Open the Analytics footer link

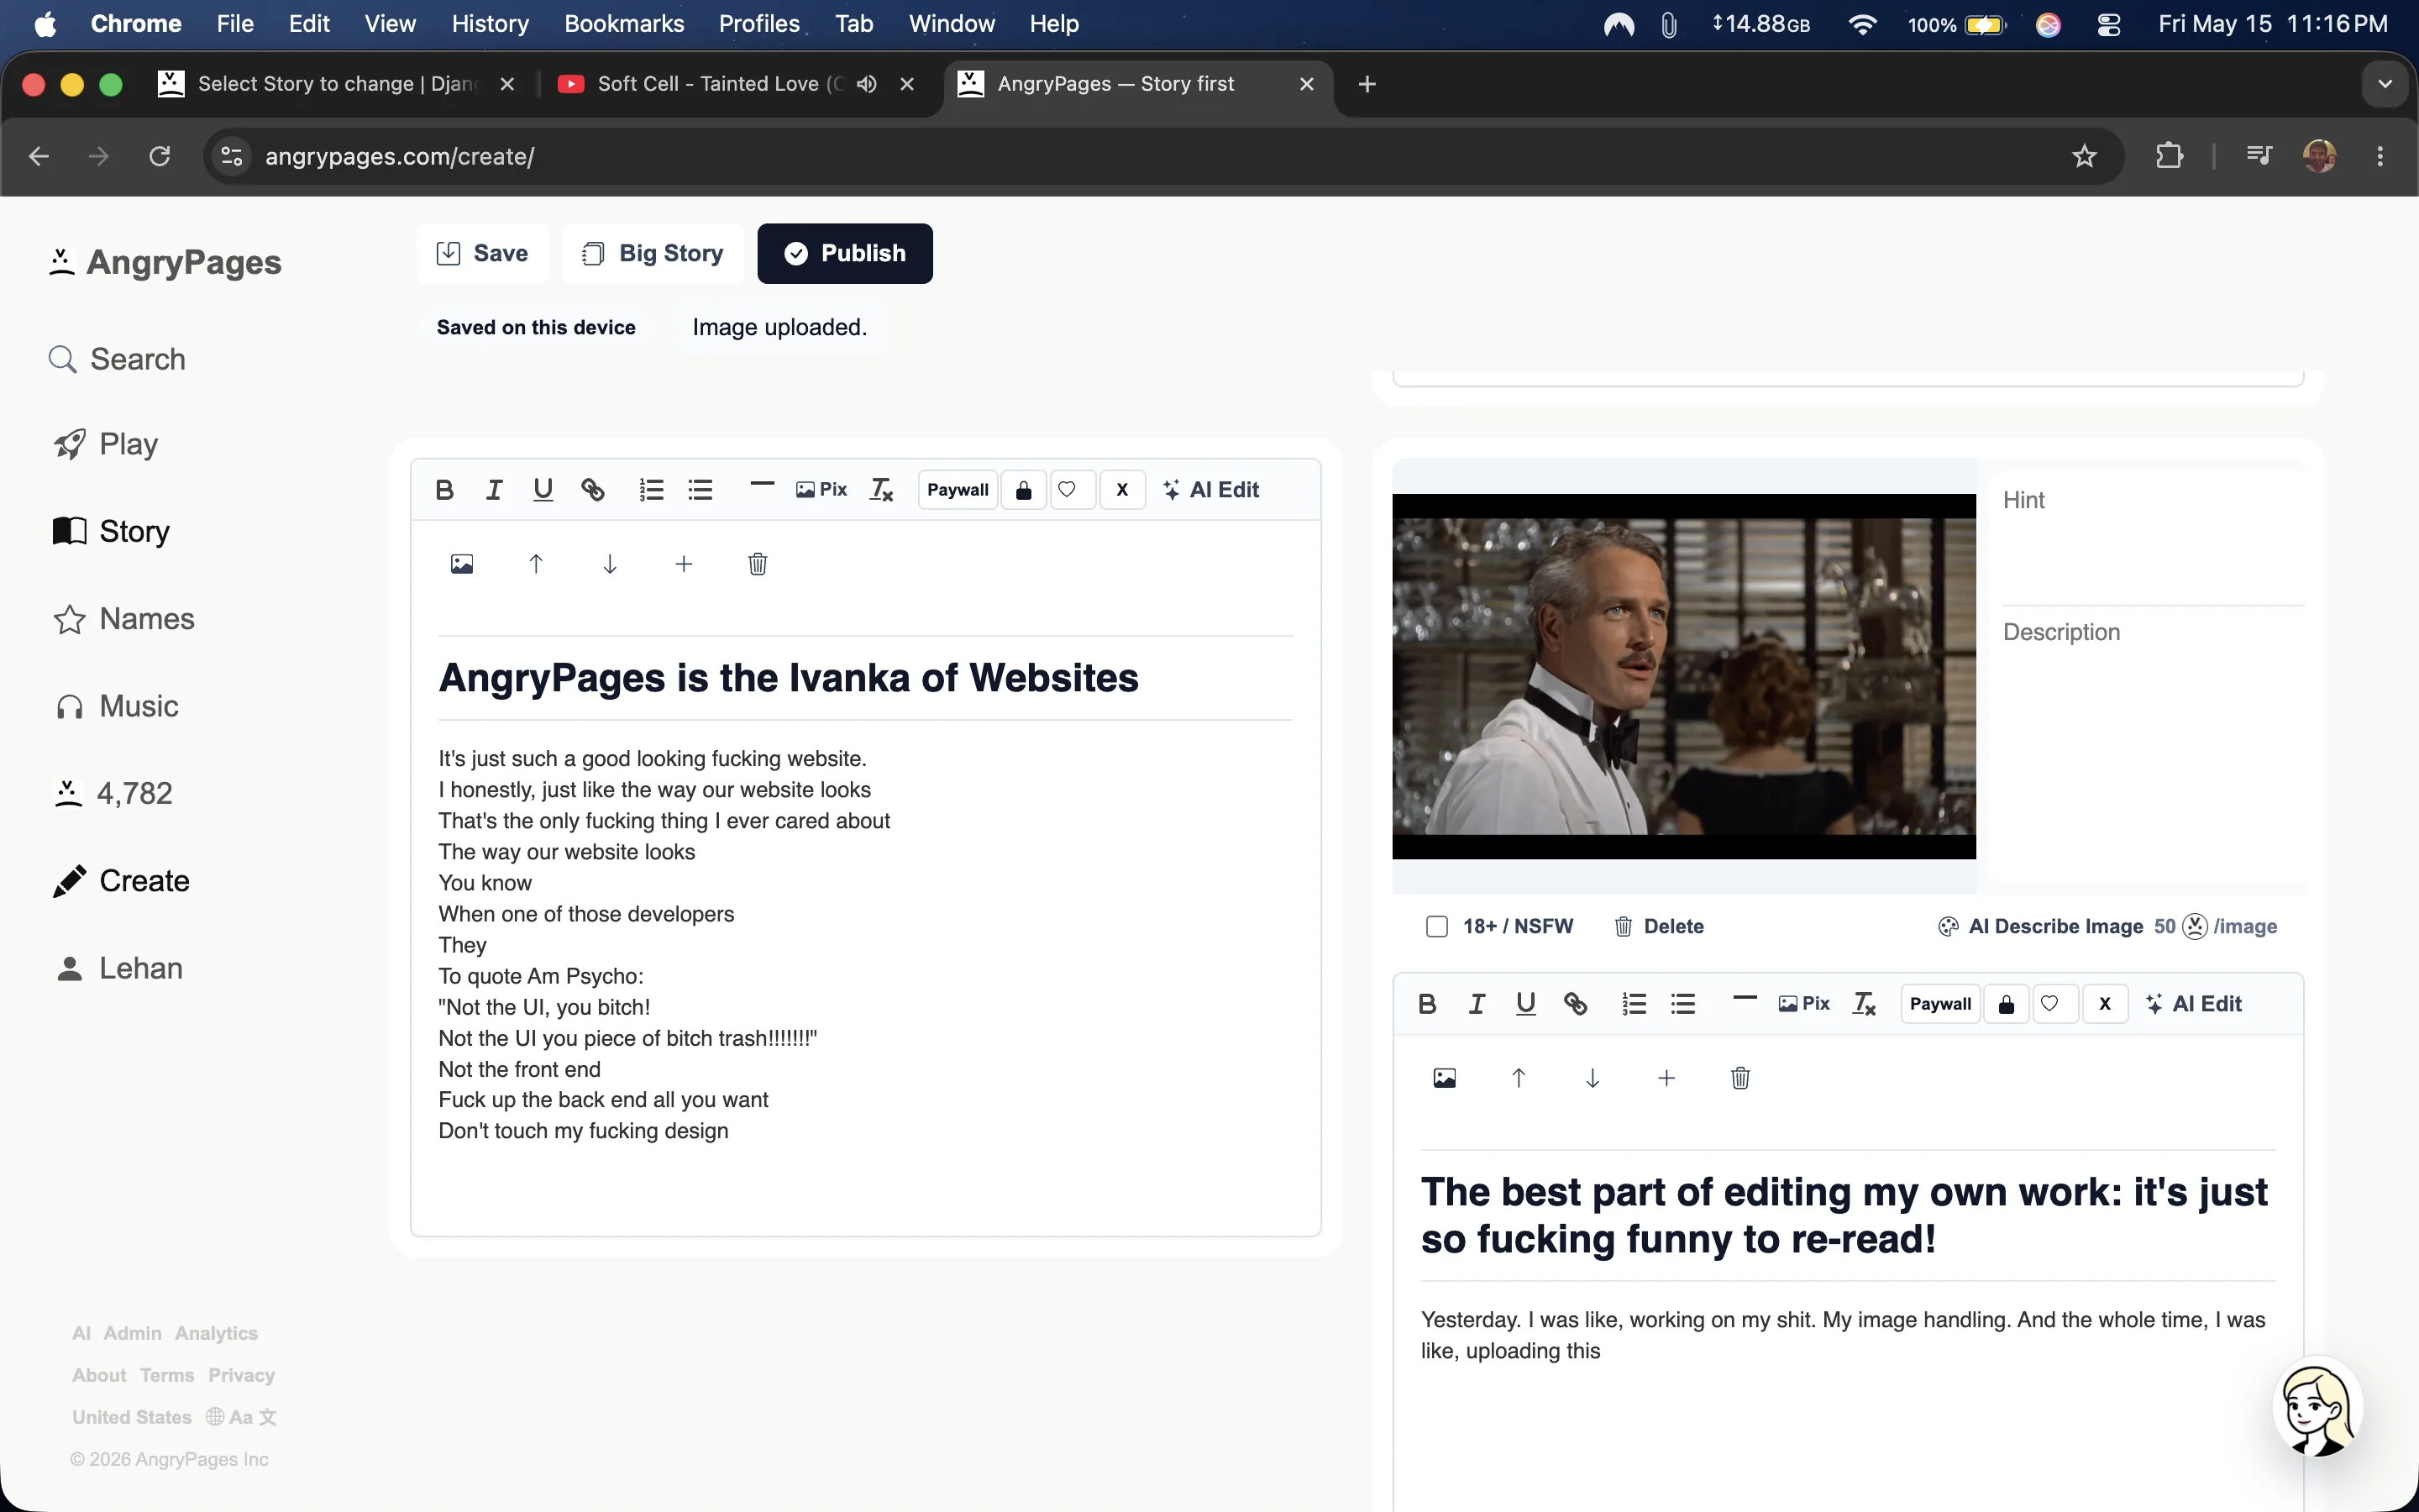click(216, 1333)
